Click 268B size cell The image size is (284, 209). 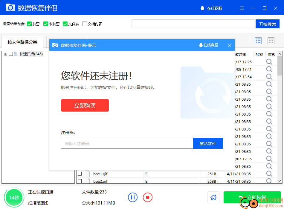click(x=212, y=181)
